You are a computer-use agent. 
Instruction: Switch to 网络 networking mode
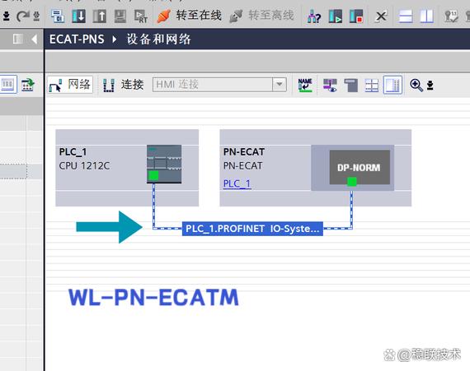(x=70, y=85)
